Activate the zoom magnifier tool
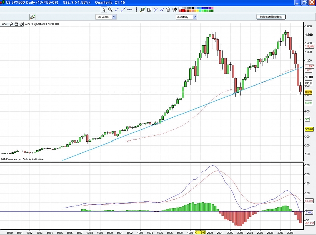Image resolution: width=316 pixels, height=235 pixels. point(110,10)
